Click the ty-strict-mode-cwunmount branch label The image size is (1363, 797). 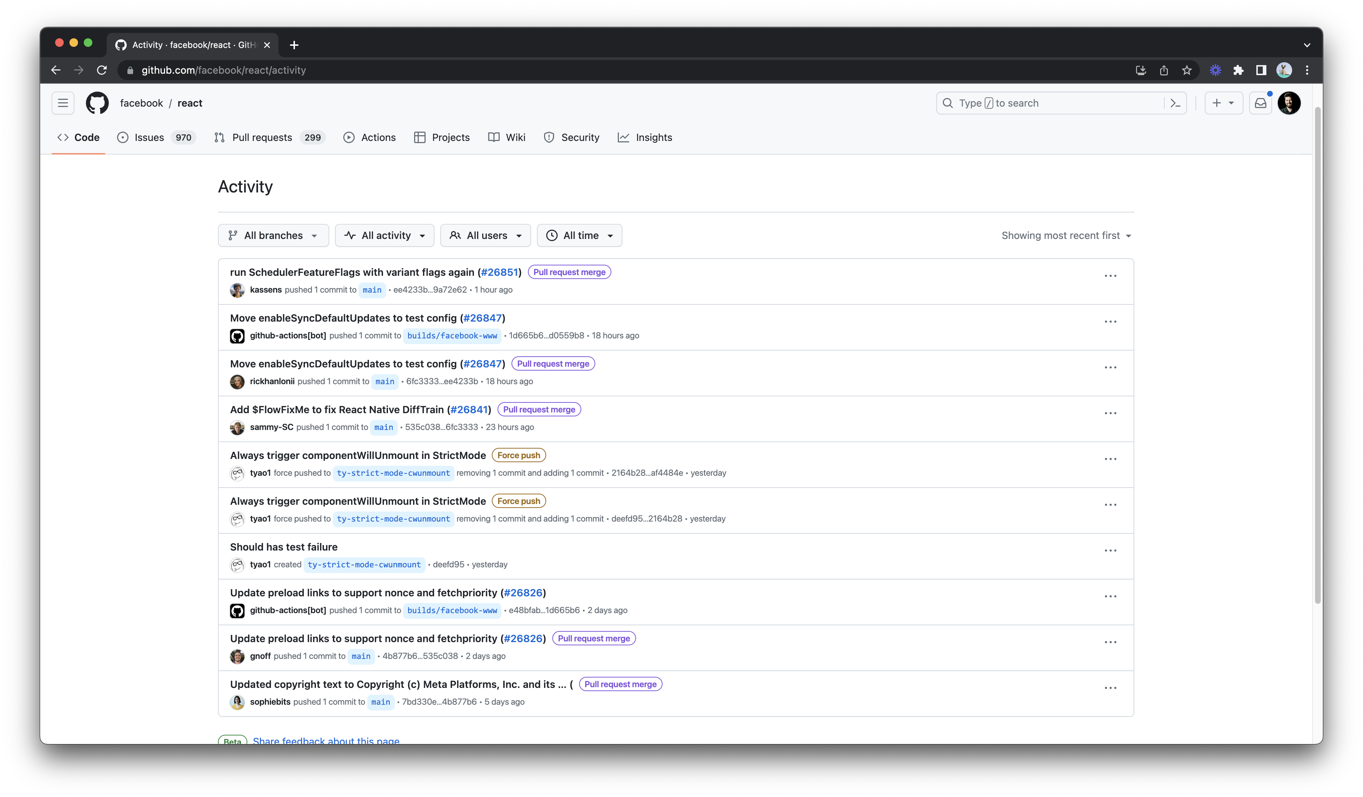pos(393,473)
